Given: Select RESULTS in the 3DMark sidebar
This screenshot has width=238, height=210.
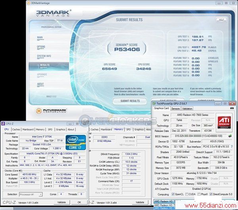Looking at the screenshot, I should tap(49, 66).
